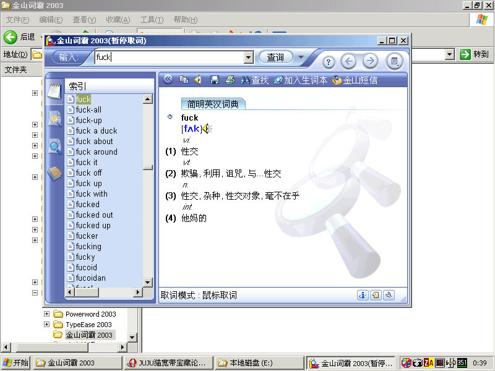The width and height of the screenshot is (495, 371).
Task: Collapse the minus node in Explorer folder tree
Action: point(35,292)
